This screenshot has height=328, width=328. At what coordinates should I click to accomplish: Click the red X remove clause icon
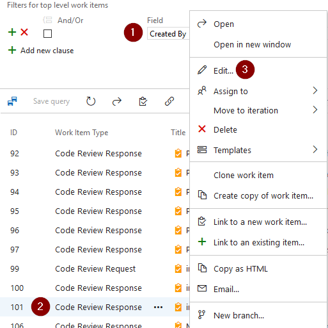(x=24, y=32)
